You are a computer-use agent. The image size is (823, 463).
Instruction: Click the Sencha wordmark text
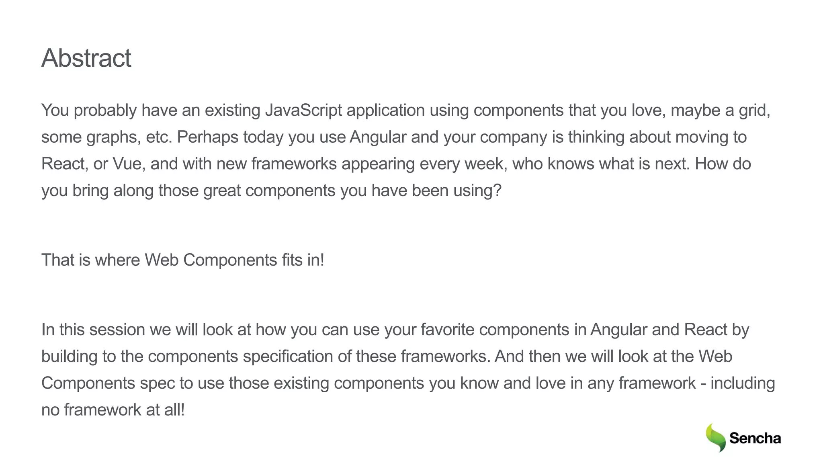pos(755,438)
